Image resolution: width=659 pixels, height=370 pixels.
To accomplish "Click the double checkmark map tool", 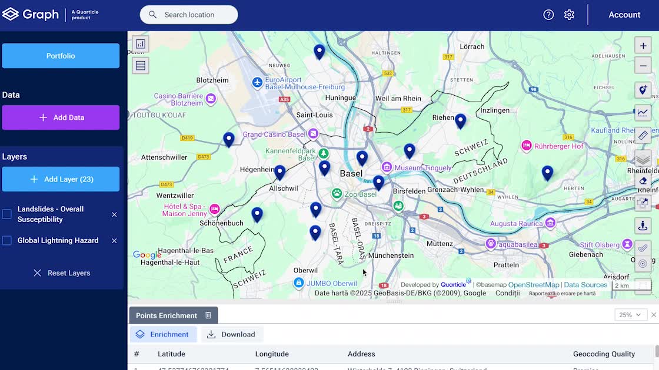I will [x=643, y=248].
